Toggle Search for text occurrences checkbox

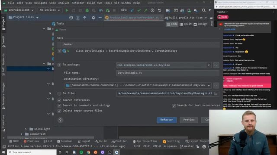pyautogui.click(x=174, y=105)
